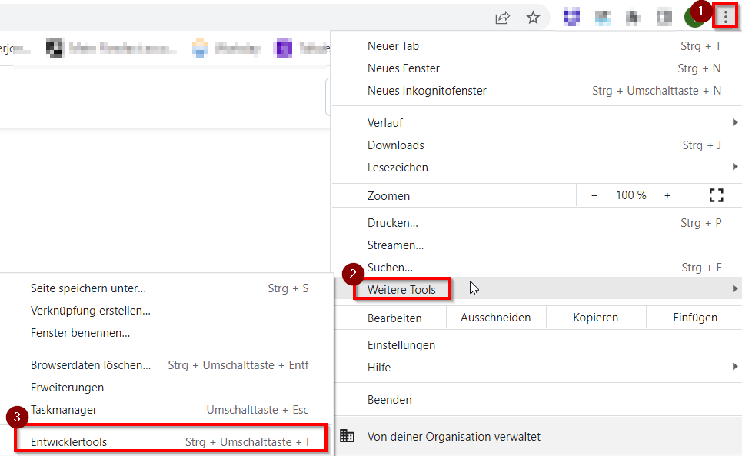742x456 pixels.
Task: Click the zoom in plus button
Action: pyautogui.click(x=667, y=195)
